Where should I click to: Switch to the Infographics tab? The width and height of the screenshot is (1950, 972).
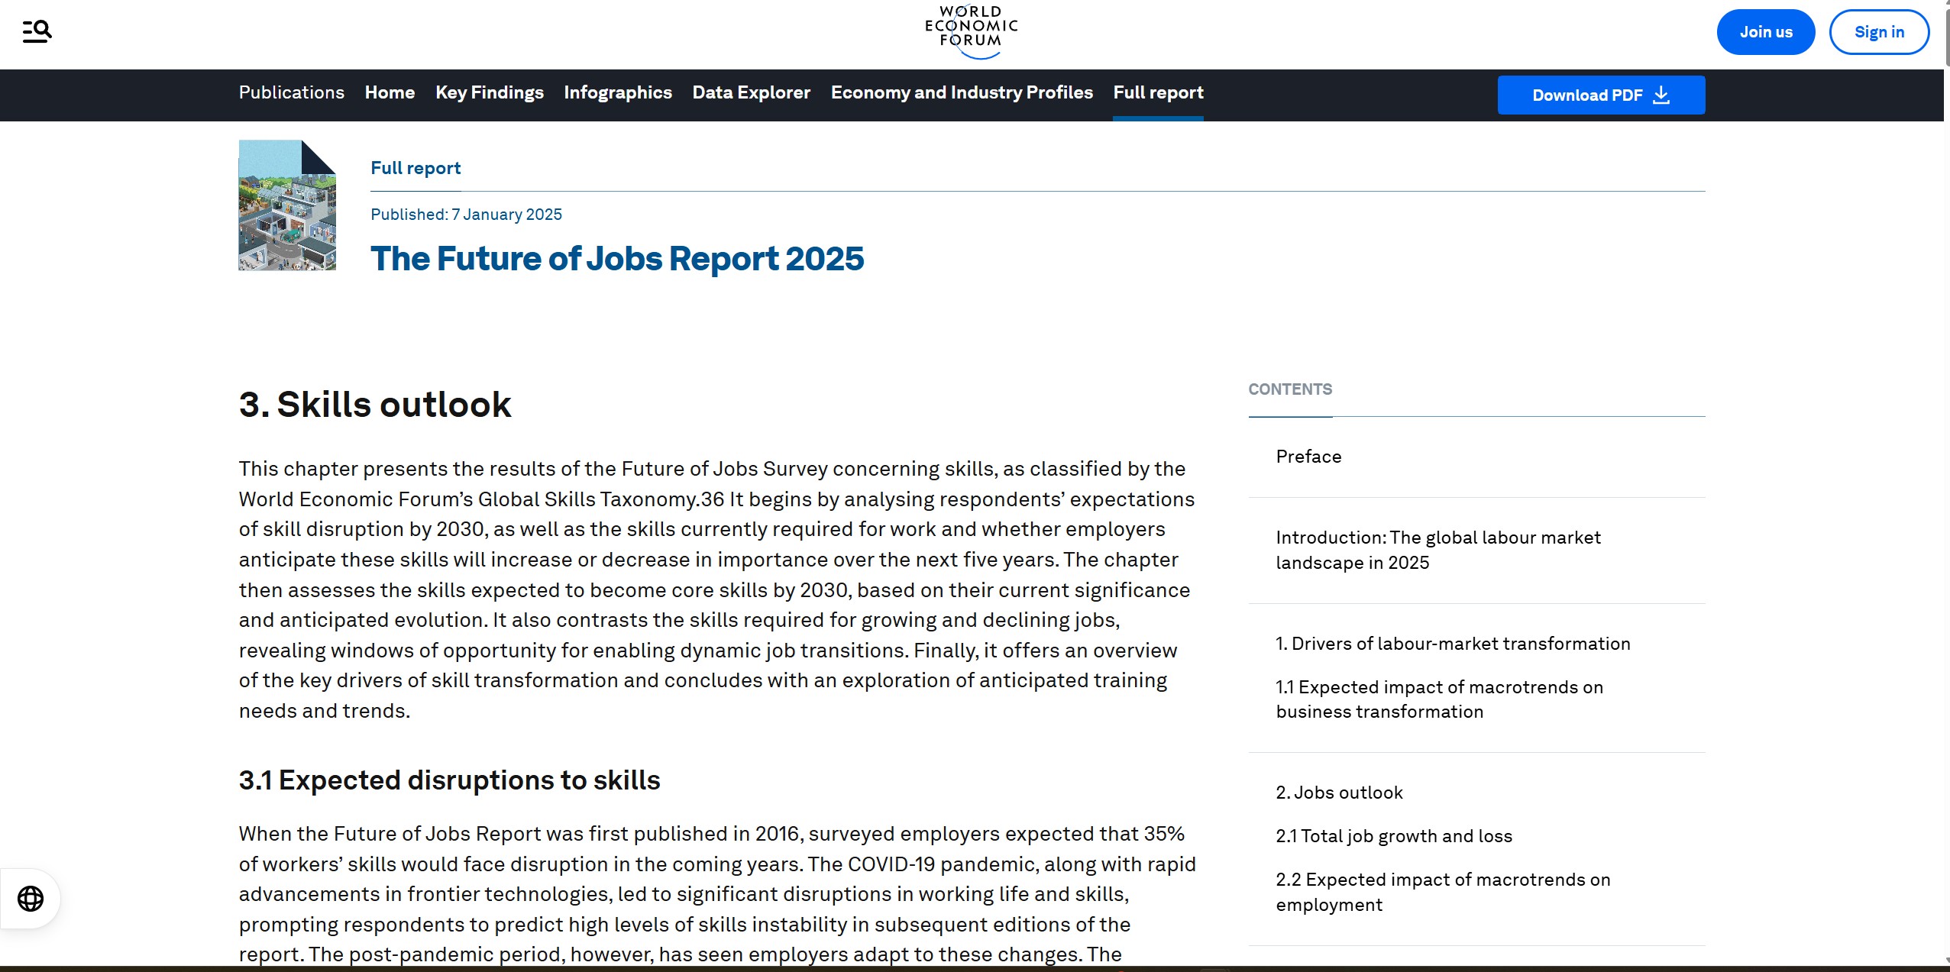coord(618,92)
